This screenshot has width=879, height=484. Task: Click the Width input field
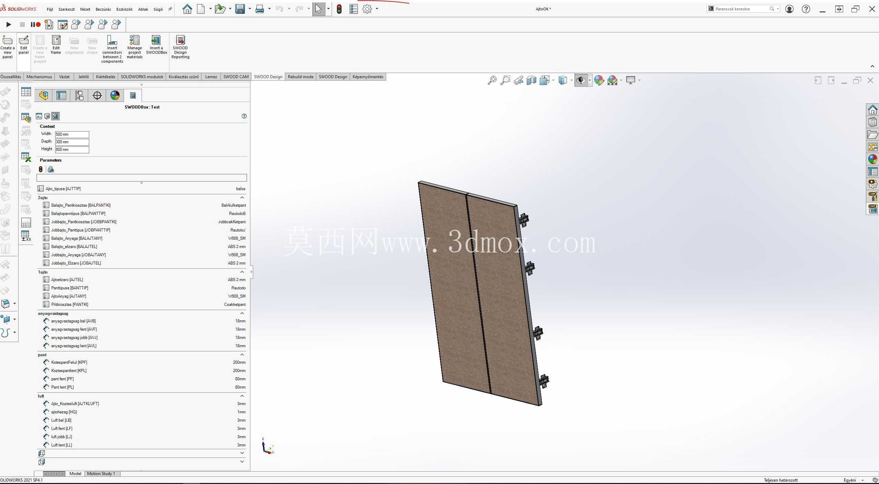[72, 134]
